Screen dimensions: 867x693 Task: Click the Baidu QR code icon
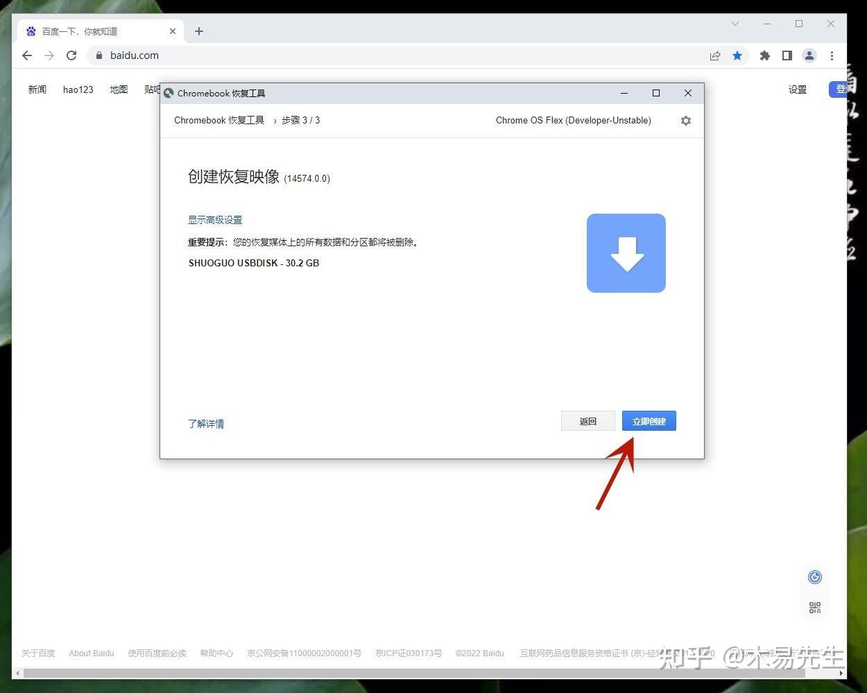[815, 608]
